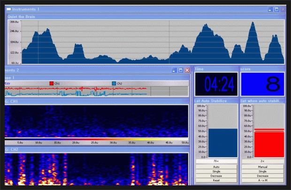Click the Manual button
The height and width of the screenshot is (190, 291).
pyautogui.click(x=263, y=167)
